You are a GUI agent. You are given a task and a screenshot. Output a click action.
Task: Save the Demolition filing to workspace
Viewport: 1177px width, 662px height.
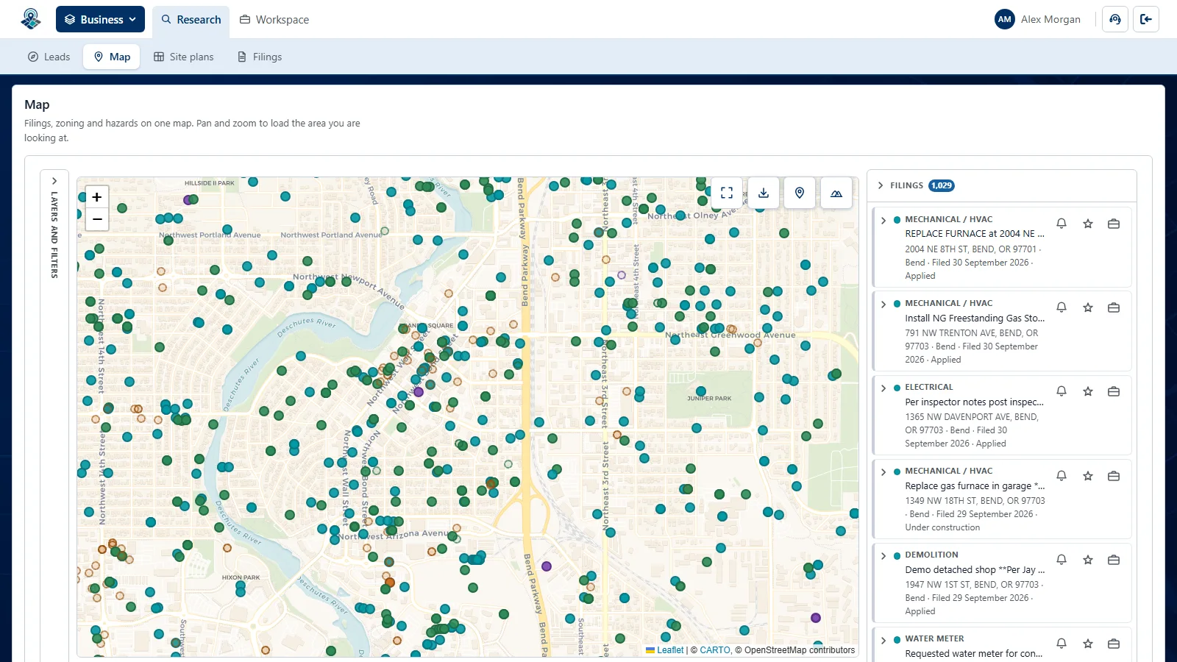[1114, 560]
